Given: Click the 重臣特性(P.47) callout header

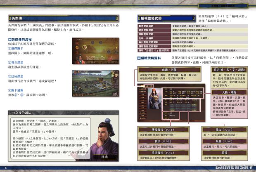Looking at the screenshot, I should (163, 153).
